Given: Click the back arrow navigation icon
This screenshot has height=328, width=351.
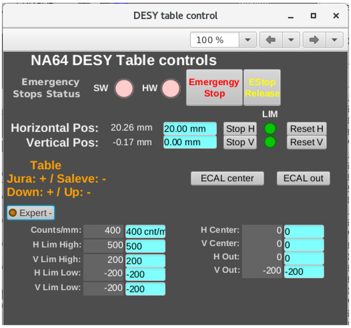Looking at the screenshot, I should click(271, 40).
